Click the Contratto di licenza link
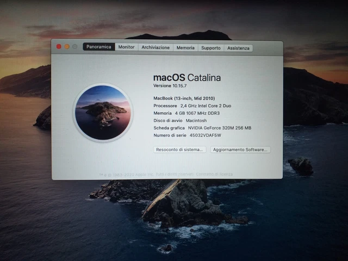The height and width of the screenshot is (261, 348). click(x=214, y=174)
